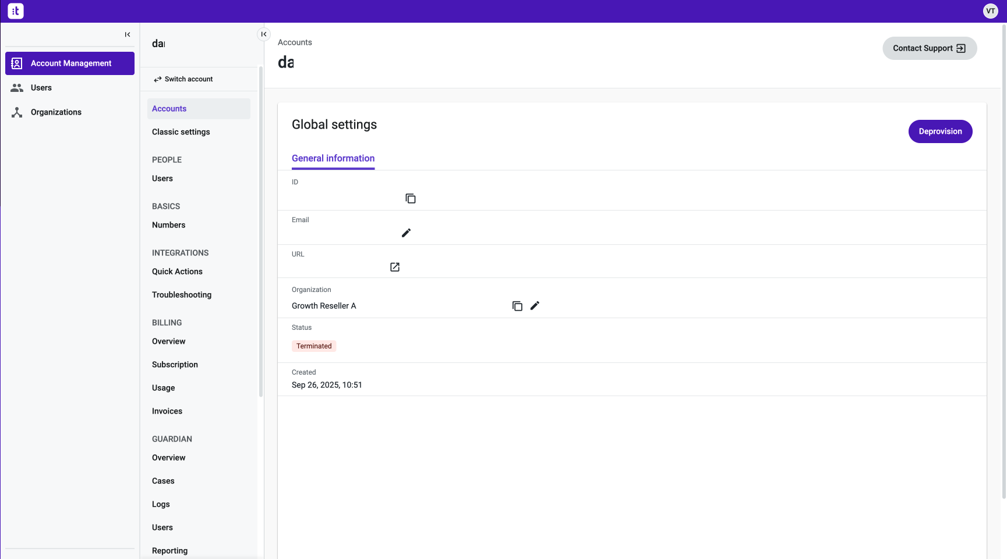Edit the account Email
This screenshot has height=559, width=1007.
point(407,233)
